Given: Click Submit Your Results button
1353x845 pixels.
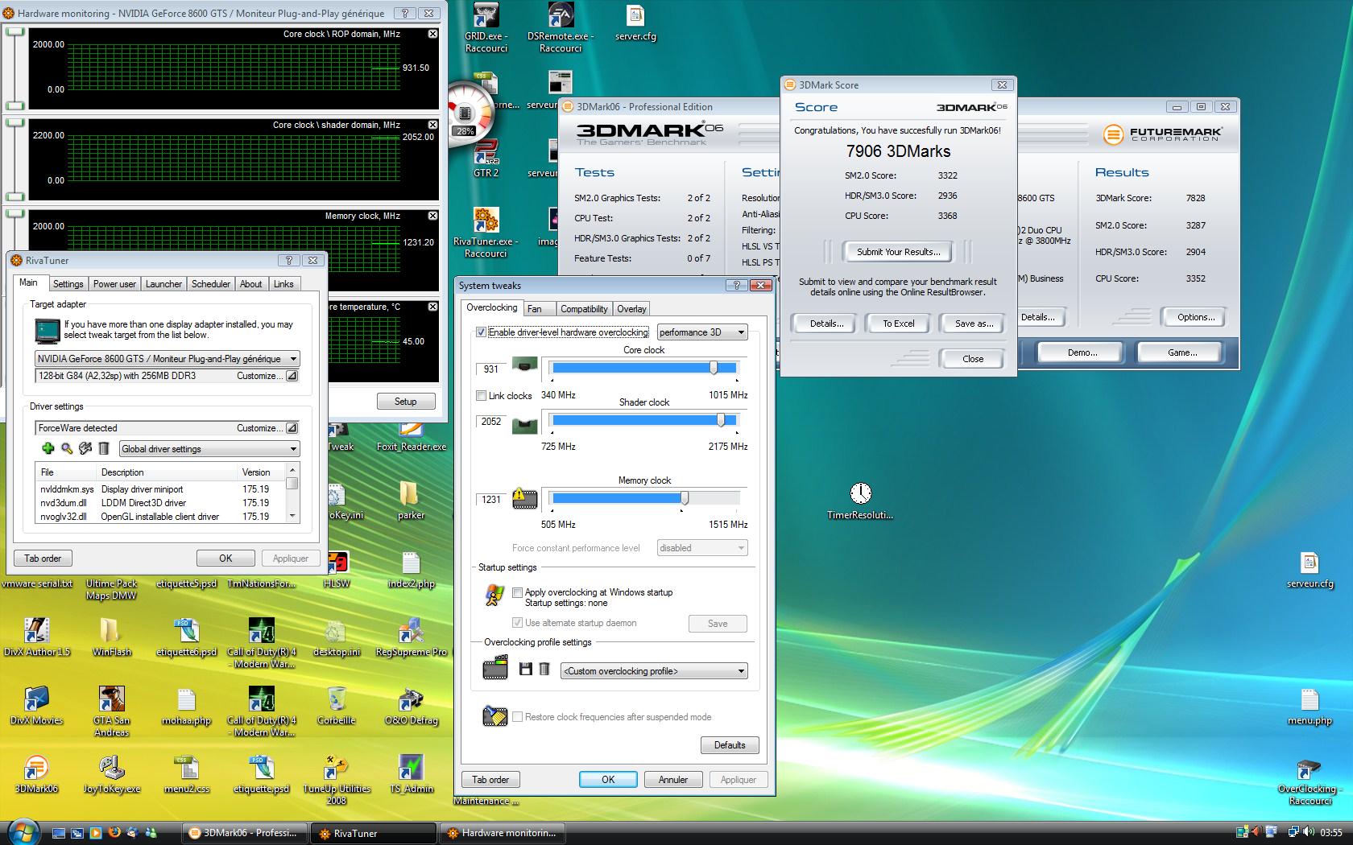Looking at the screenshot, I should click(898, 252).
